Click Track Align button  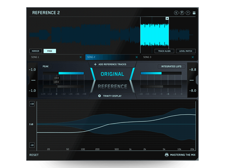[164, 51]
